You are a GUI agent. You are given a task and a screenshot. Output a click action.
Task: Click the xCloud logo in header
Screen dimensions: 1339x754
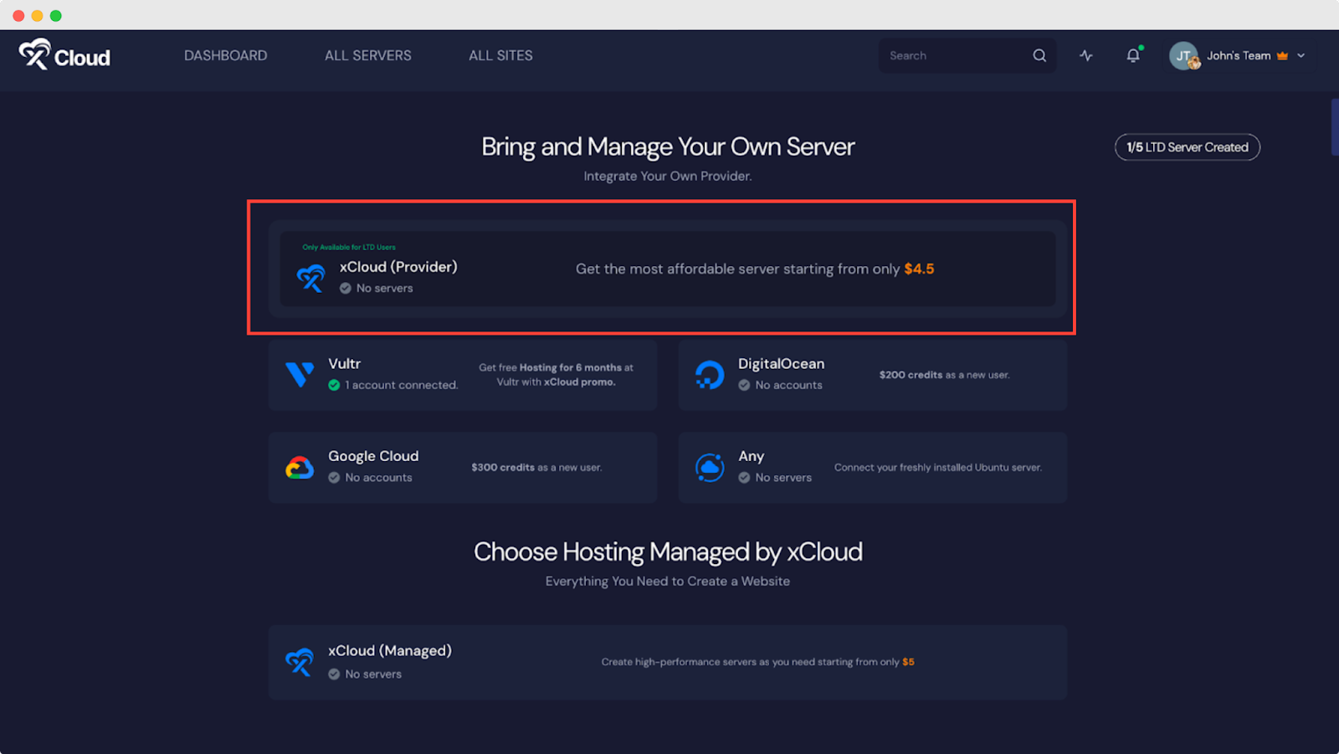64,55
